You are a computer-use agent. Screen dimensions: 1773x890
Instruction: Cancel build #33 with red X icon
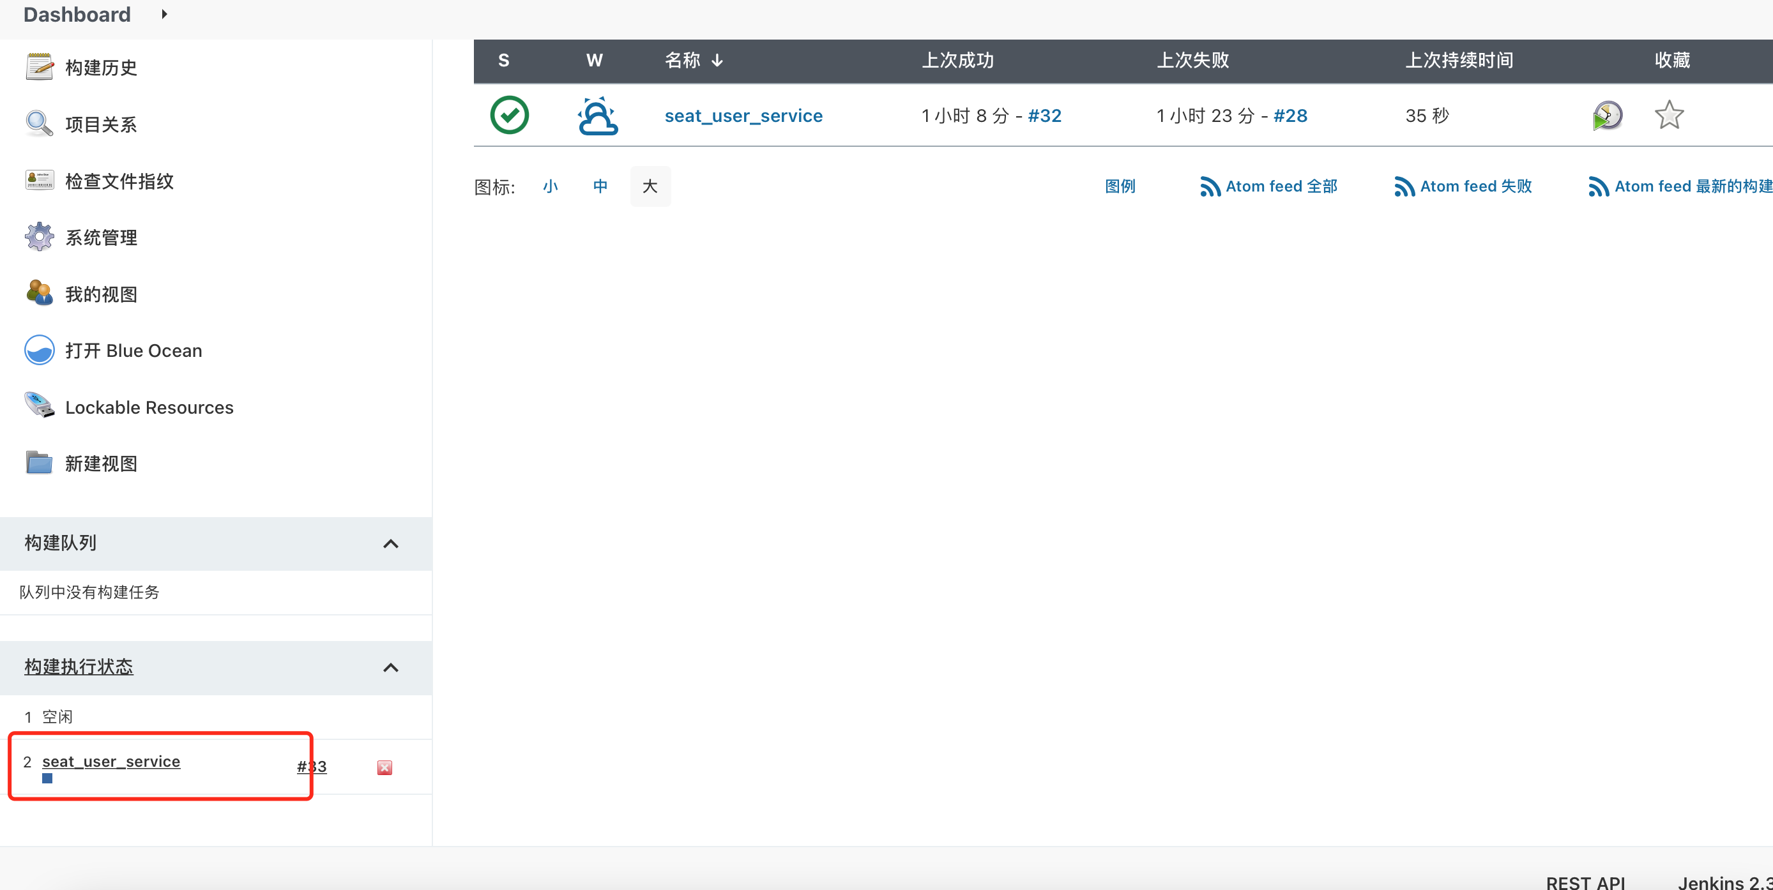(384, 767)
